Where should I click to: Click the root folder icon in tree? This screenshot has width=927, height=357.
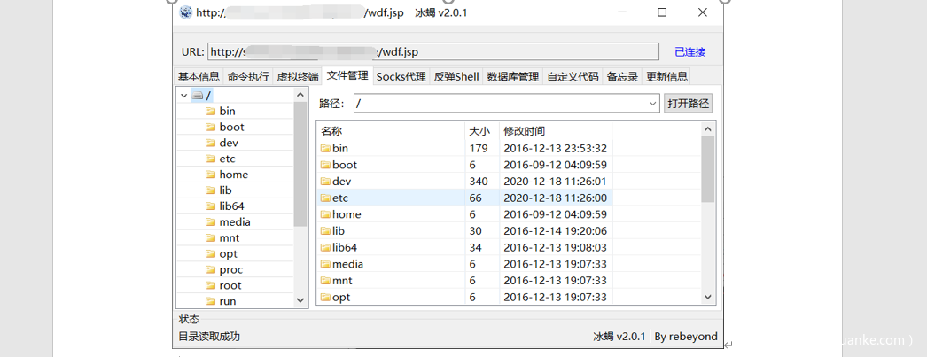click(x=210, y=285)
